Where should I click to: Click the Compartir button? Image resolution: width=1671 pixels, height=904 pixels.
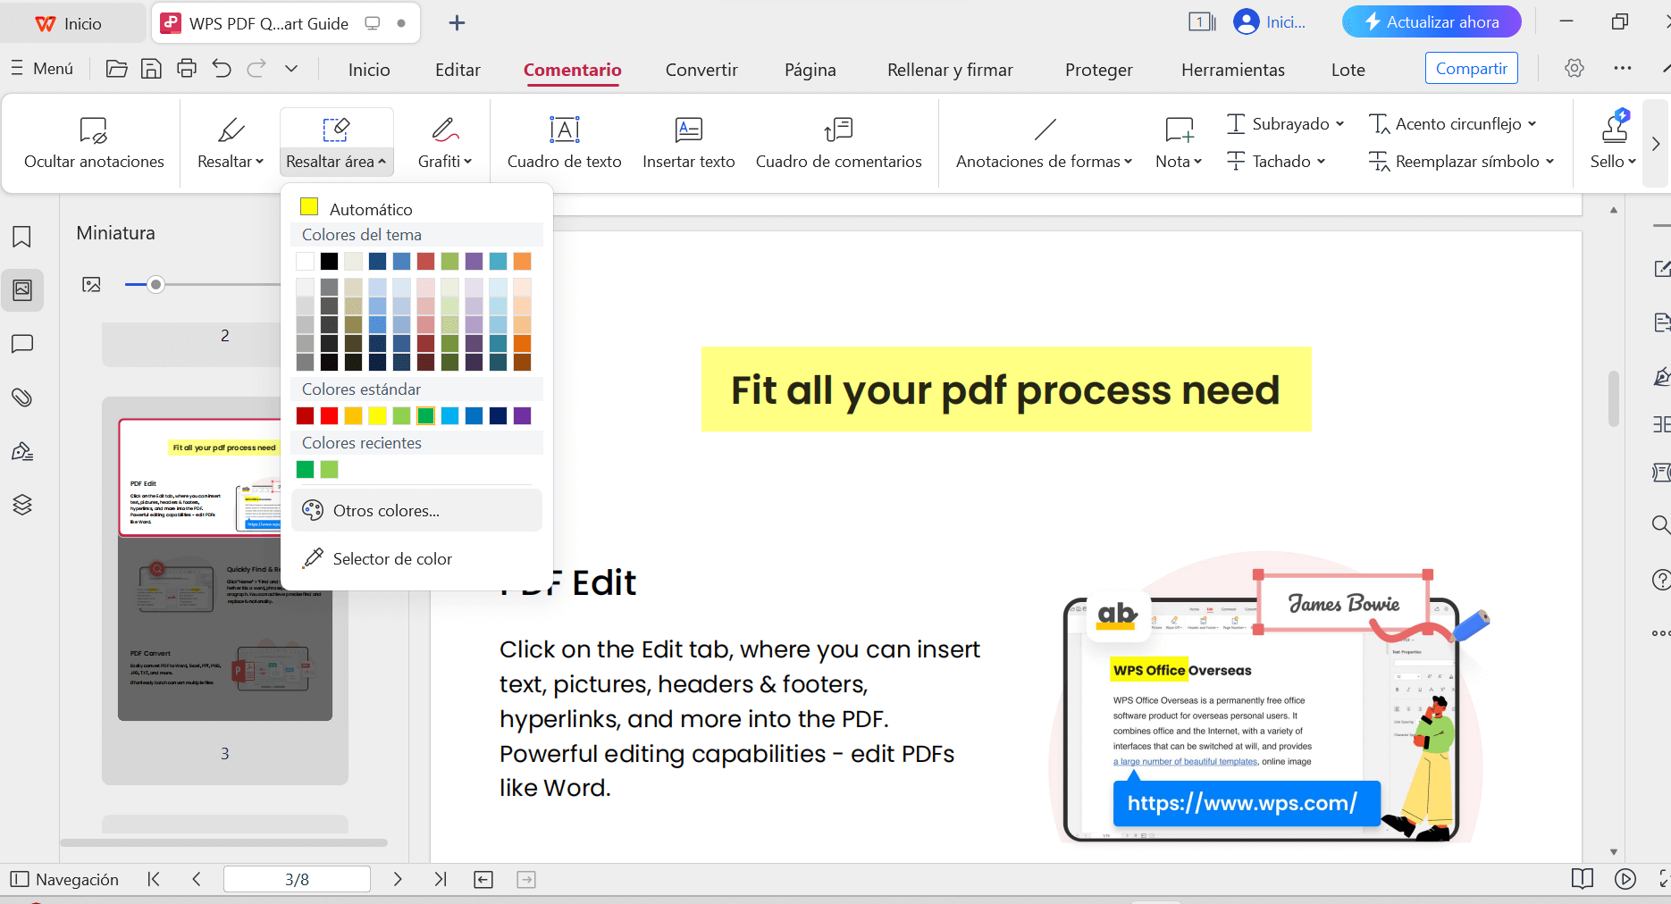(x=1471, y=69)
